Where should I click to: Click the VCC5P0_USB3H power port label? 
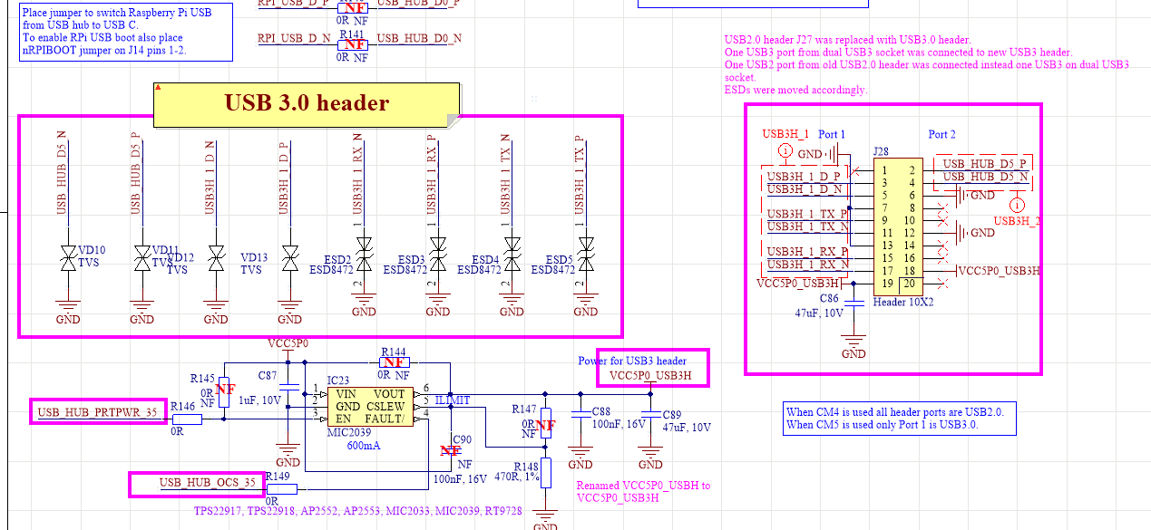click(x=650, y=375)
